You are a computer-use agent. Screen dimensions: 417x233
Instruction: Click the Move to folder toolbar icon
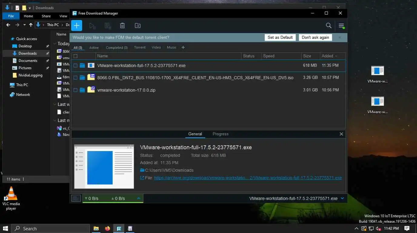pyautogui.click(x=138, y=26)
